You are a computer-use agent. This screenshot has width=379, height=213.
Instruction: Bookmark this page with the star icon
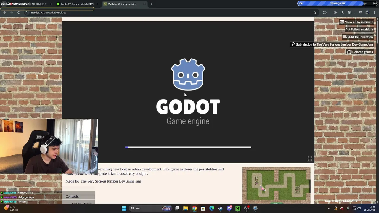pyautogui.click(x=315, y=12)
